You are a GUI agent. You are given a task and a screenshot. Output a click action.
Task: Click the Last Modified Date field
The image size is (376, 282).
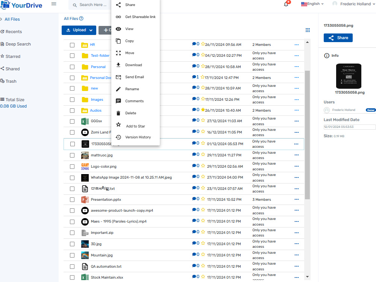(349, 127)
